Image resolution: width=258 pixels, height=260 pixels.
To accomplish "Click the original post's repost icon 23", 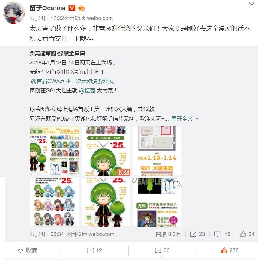I will pos(198,234).
